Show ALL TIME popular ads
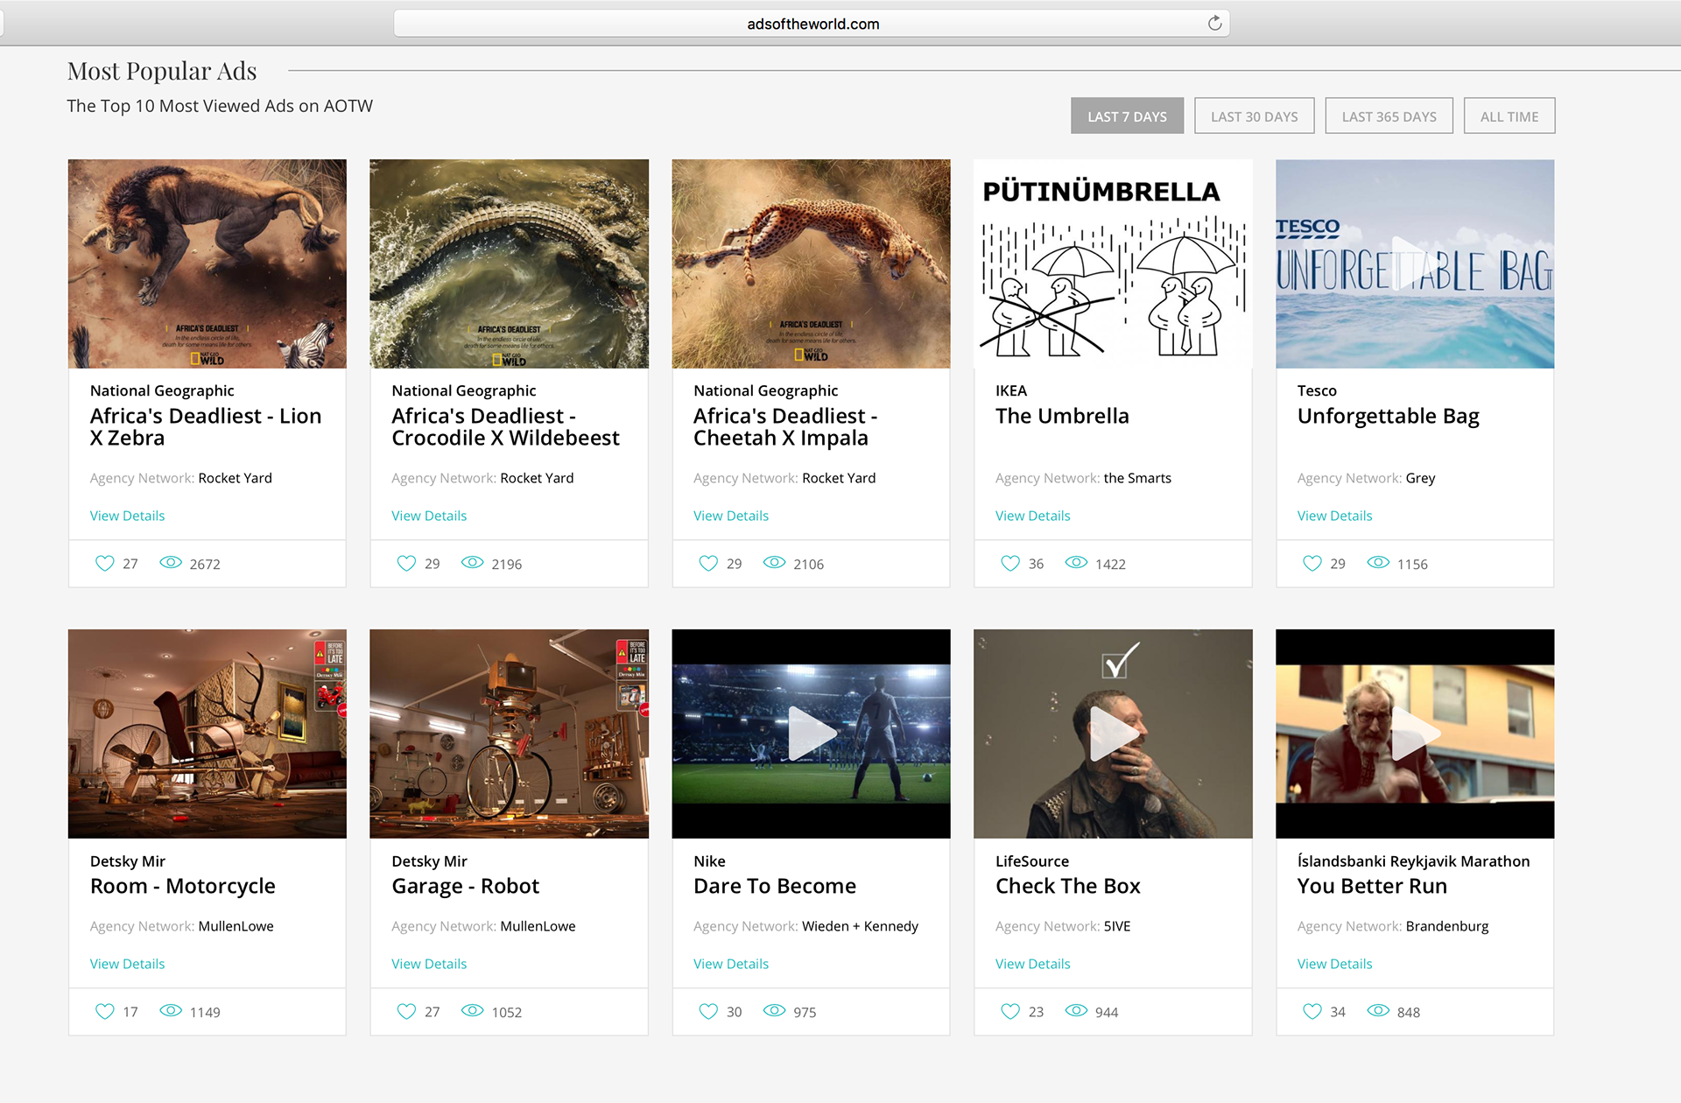Image resolution: width=1681 pixels, height=1103 pixels. click(x=1509, y=116)
